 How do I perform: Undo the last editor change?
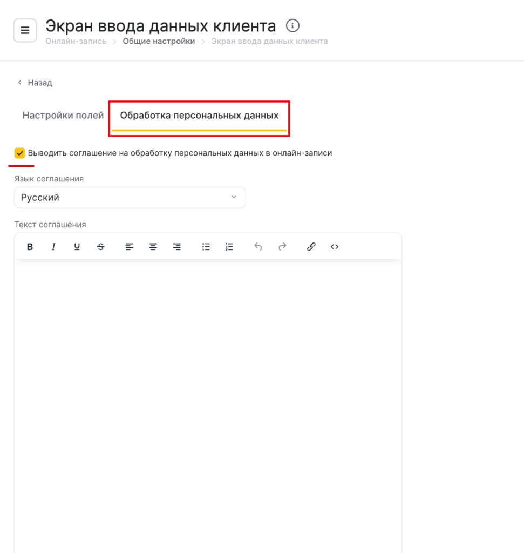pos(258,247)
